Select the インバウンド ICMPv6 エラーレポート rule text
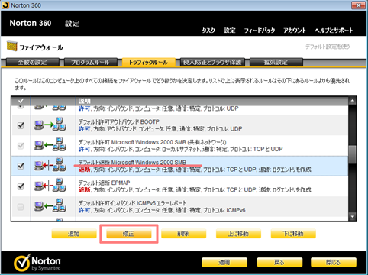This screenshot has height=275, width=368. pyautogui.click(x=132, y=203)
